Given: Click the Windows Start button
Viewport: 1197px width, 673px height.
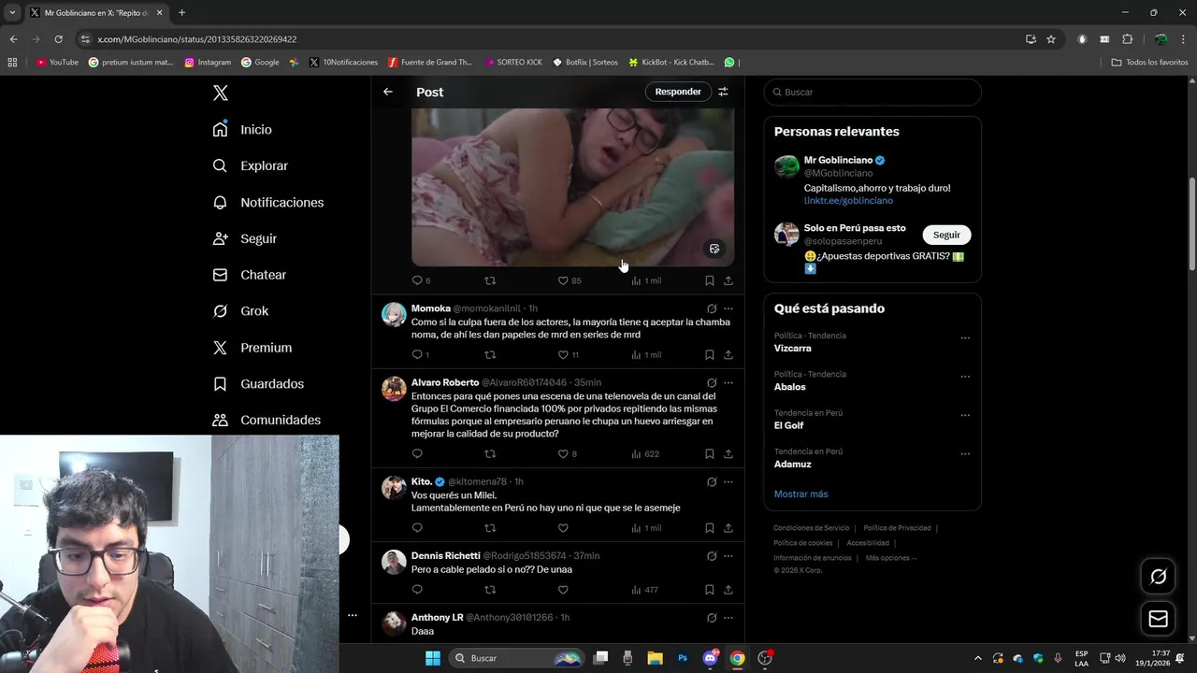Looking at the screenshot, I should pos(433,658).
